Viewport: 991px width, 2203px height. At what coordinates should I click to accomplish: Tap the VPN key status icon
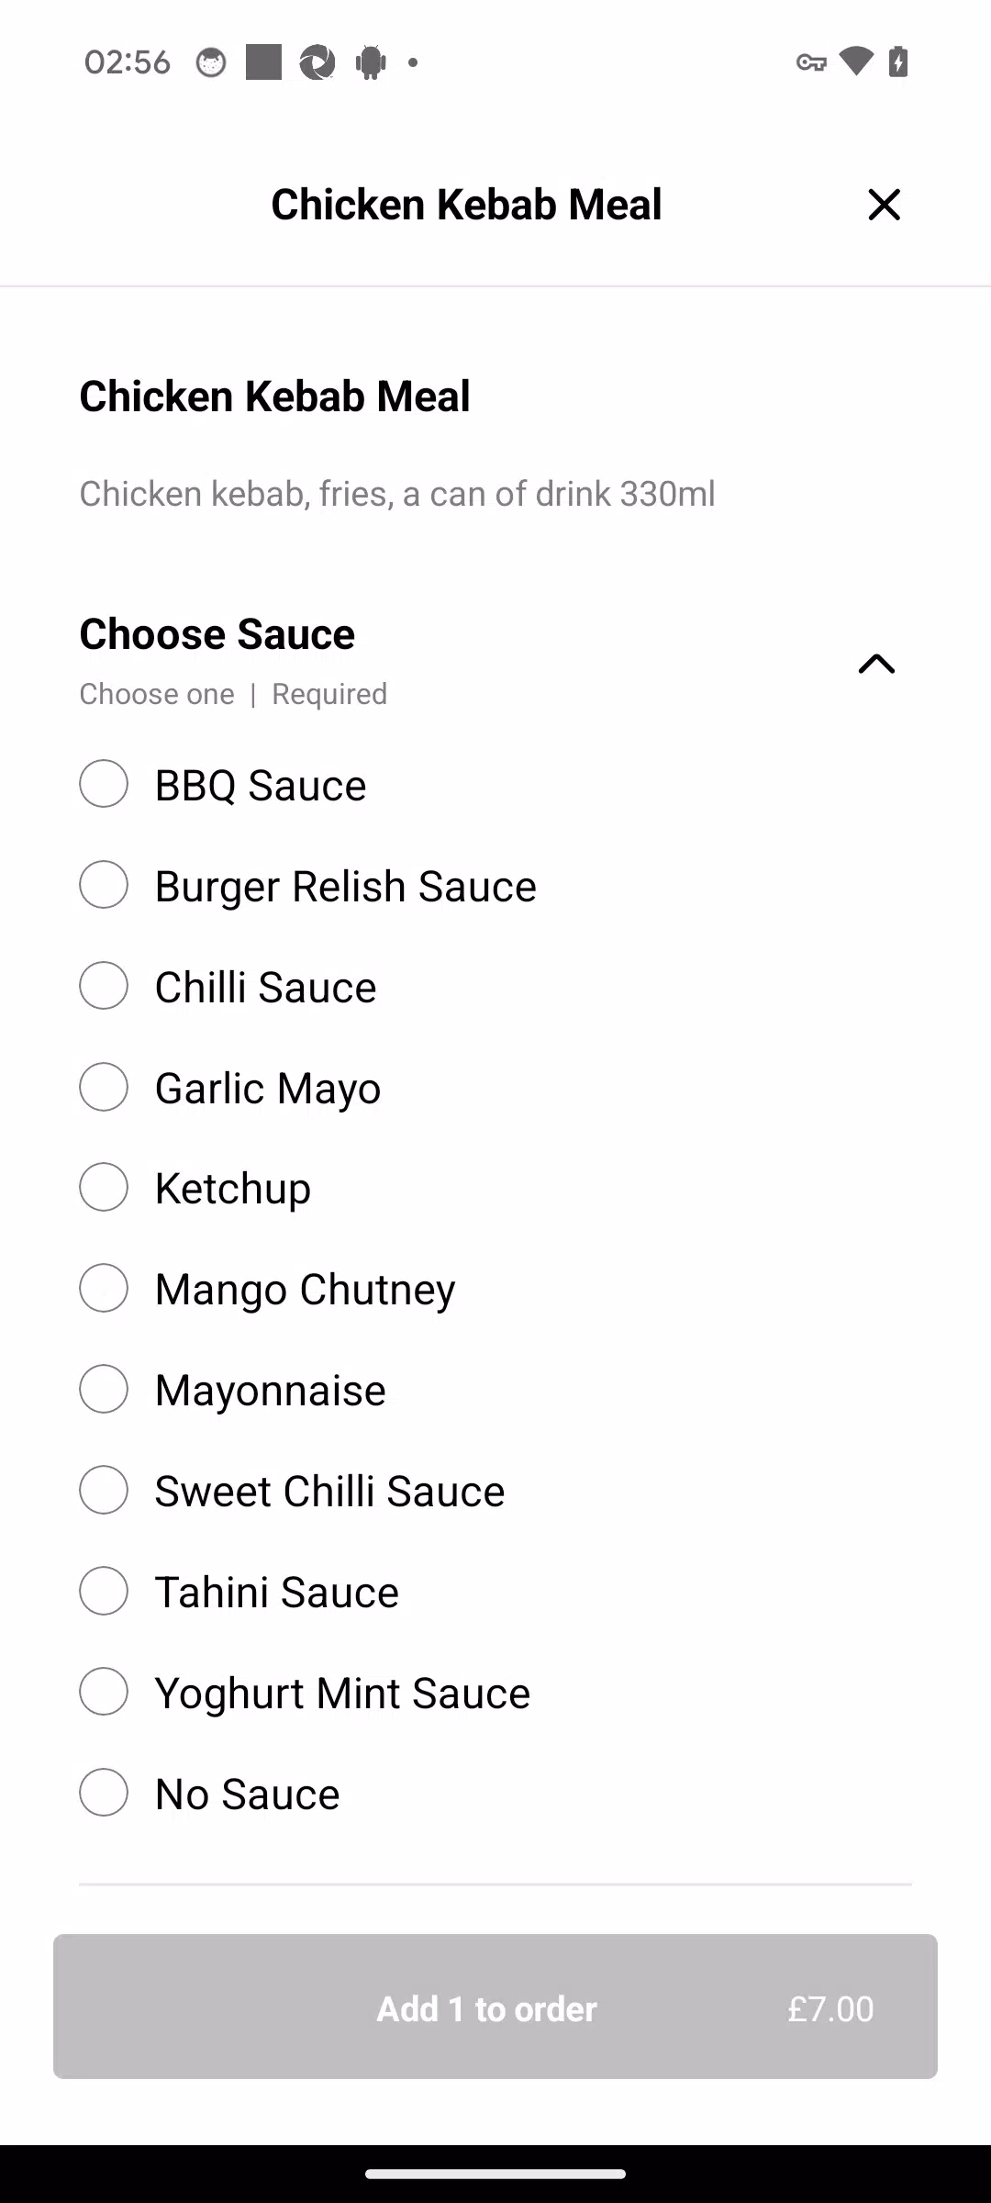click(811, 62)
